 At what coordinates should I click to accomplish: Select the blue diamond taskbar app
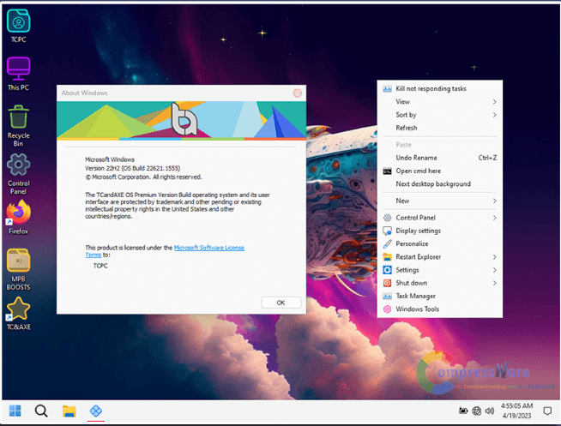point(95,411)
